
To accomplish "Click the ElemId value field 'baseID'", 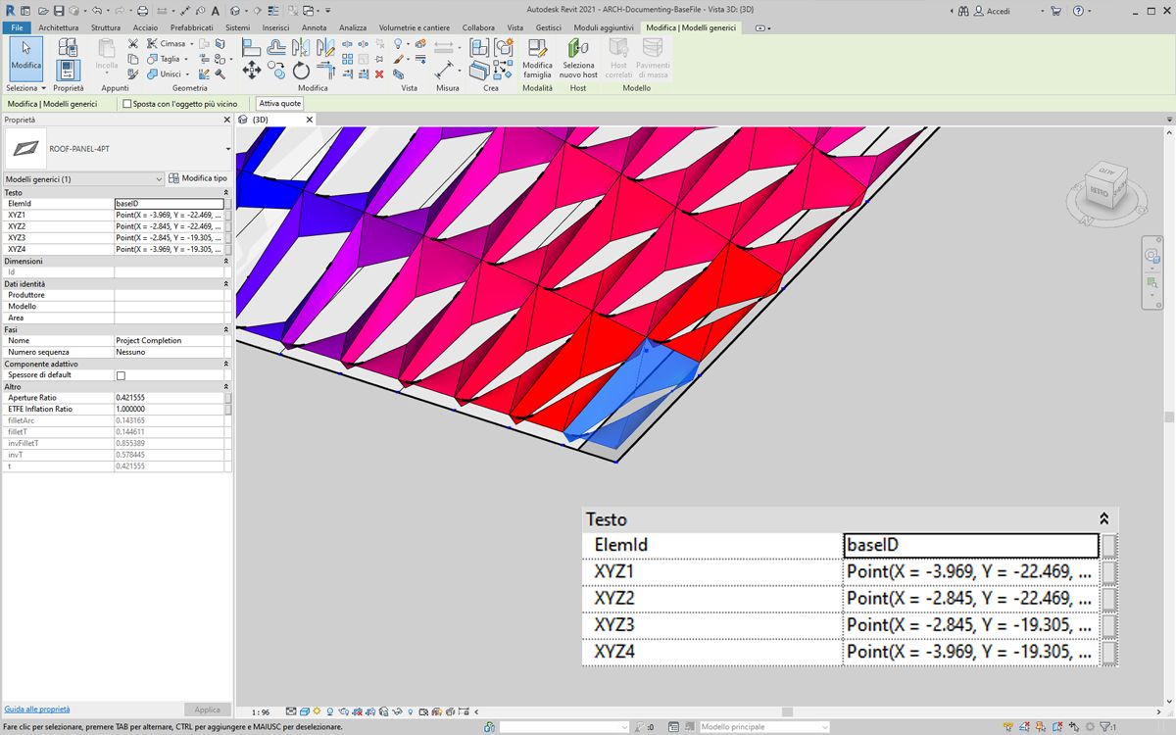I will pos(169,204).
